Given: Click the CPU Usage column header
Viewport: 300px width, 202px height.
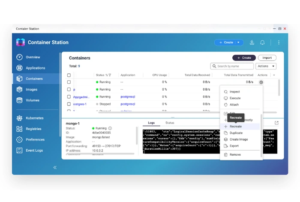Looking at the screenshot, I should click(x=159, y=75).
